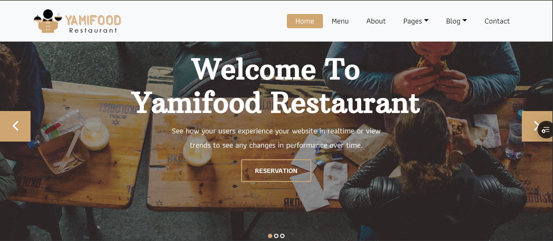This screenshot has width=553, height=241.
Task: Select the first carousel indicator dot
Action: tap(270, 236)
